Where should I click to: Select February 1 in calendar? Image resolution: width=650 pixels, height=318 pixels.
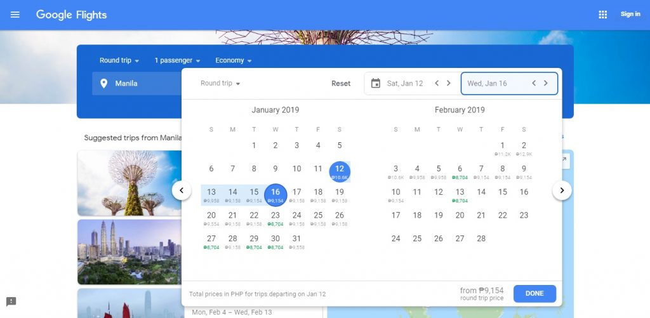(503, 149)
